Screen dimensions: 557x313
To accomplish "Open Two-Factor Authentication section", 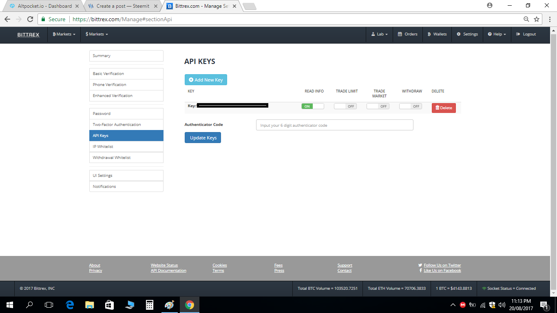I will pyautogui.click(x=126, y=125).
